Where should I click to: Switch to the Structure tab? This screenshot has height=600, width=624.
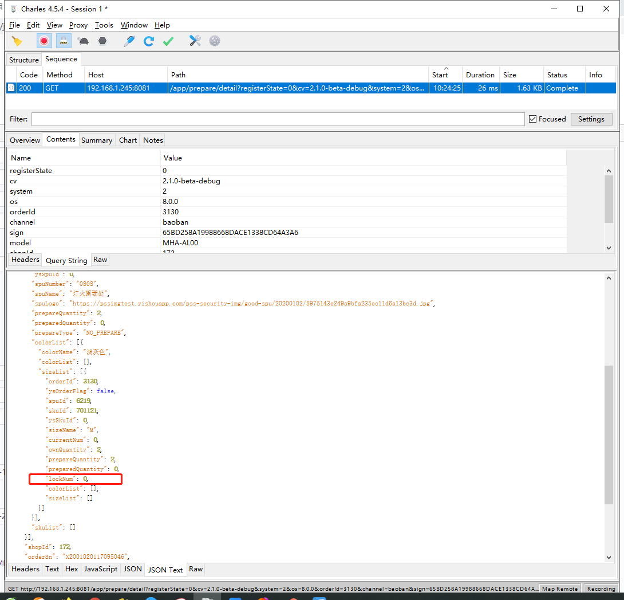(24, 60)
